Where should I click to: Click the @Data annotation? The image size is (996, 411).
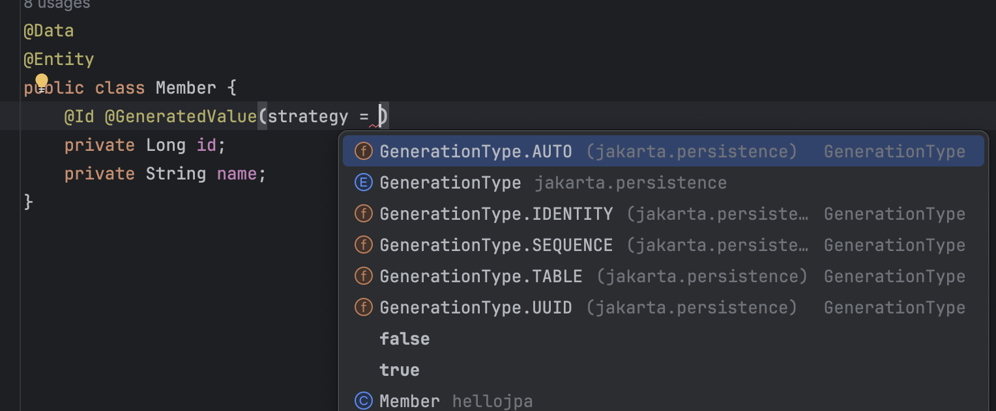pos(49,31)
